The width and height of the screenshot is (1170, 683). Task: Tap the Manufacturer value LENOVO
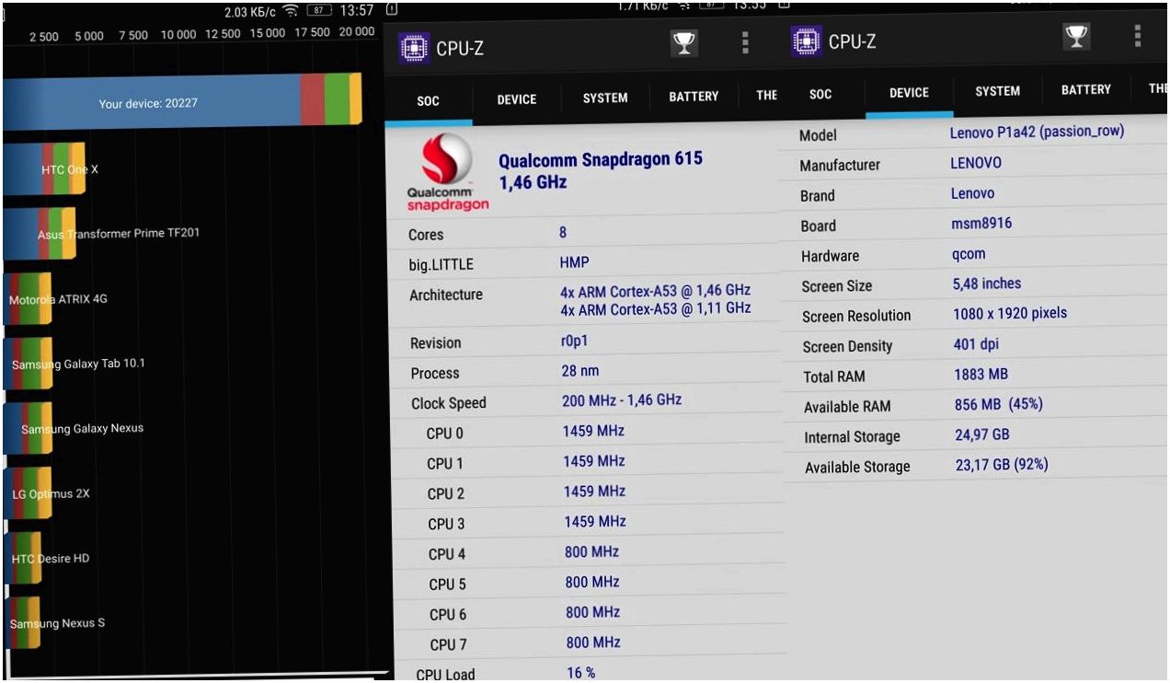tap(976, 163)
